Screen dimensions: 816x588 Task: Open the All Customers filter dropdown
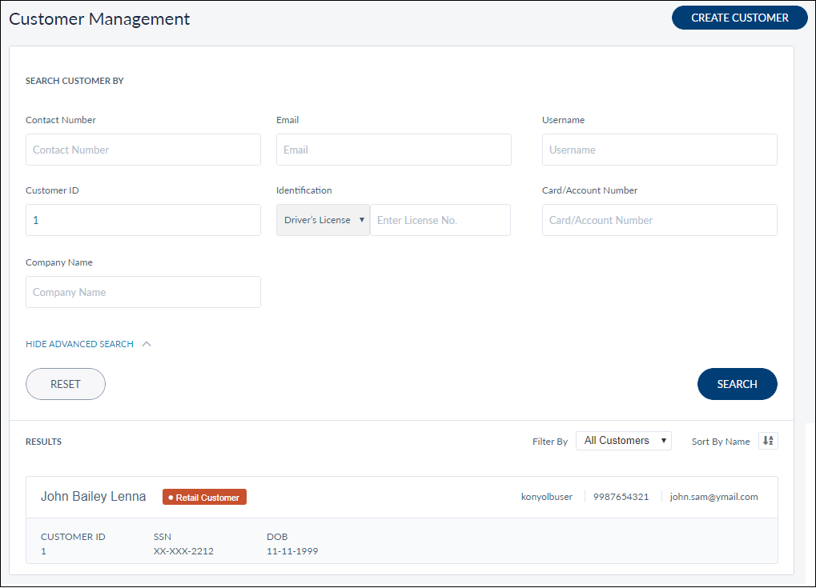(x=623, y=441)
